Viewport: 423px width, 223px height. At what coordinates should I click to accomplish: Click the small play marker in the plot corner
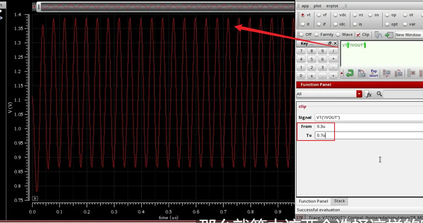35,198
